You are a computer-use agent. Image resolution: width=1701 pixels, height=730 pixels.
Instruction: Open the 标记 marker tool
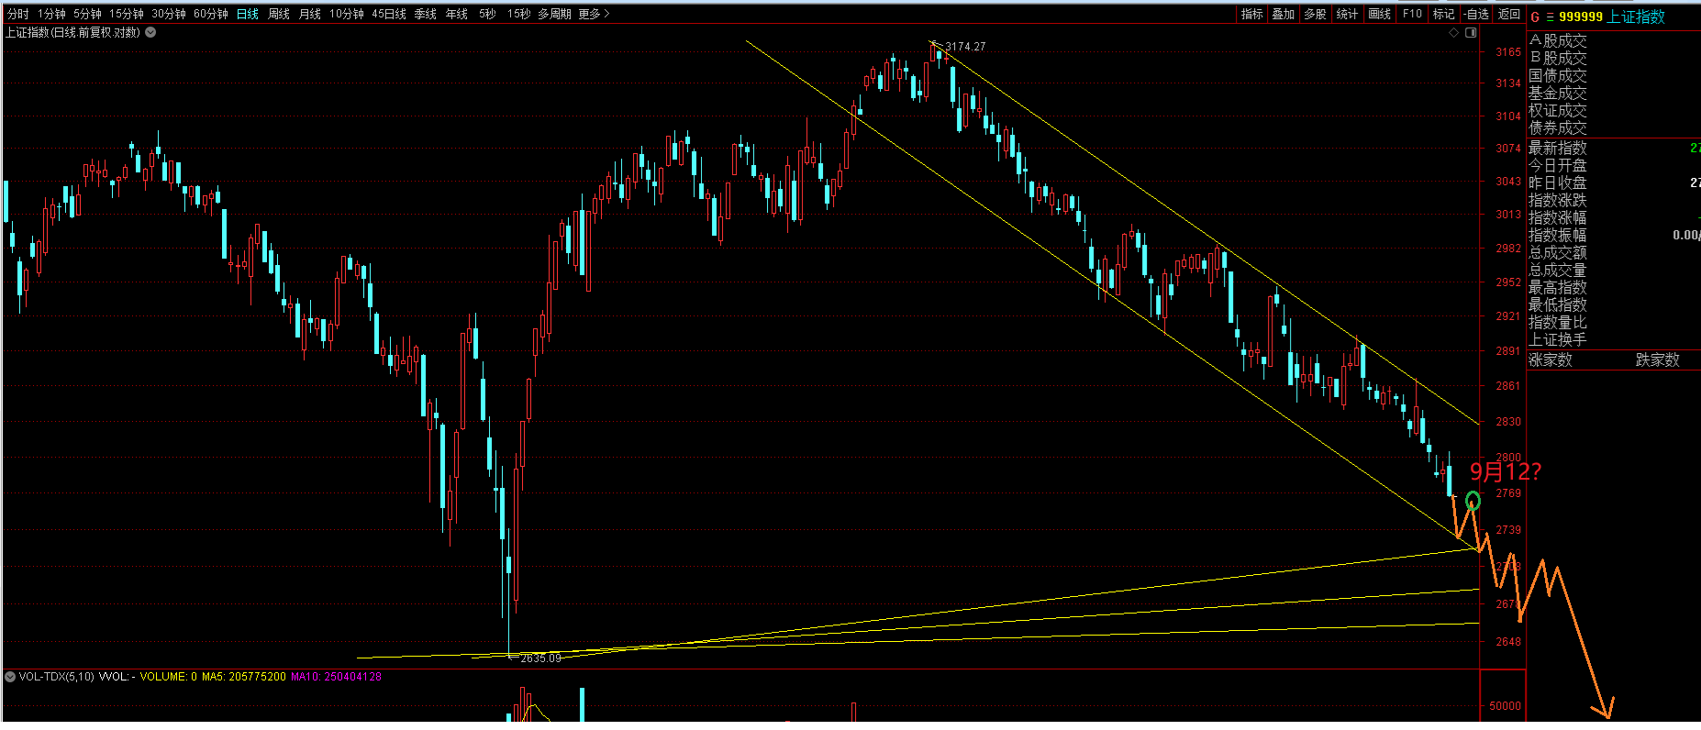tap(1443, 14)
